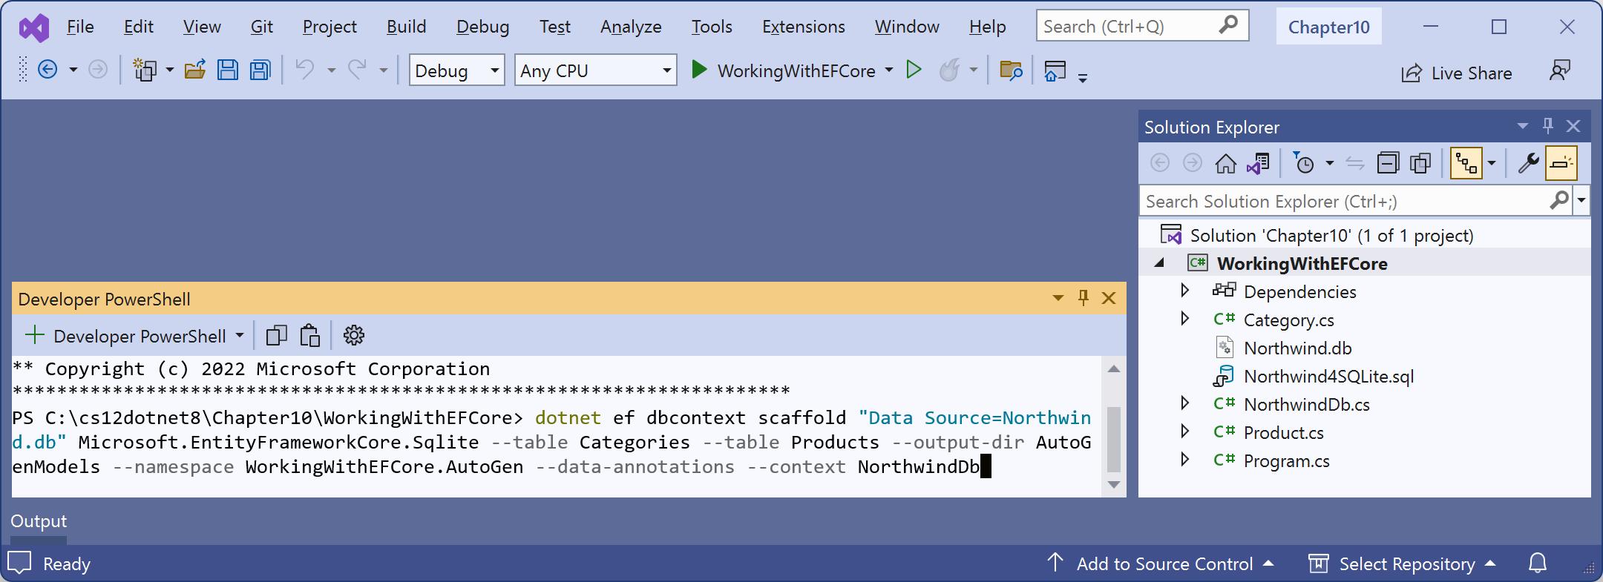Click PowerShell scrollbar up arrow
The height and width of the screenshot is (582, 1603).
click(1113, 368)
